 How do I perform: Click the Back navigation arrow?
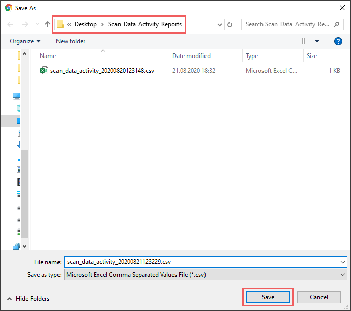(x=11, y=24)
